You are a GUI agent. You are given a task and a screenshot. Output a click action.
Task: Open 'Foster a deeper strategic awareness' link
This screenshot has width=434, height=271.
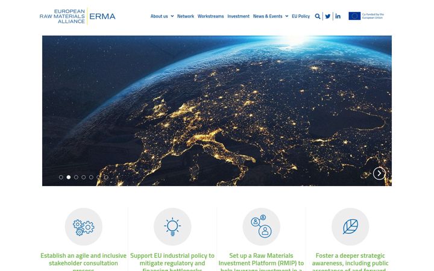point(350,261)
